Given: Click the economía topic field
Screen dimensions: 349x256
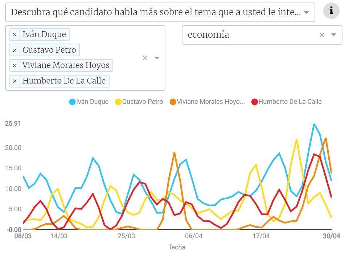Looking at the screenshot, I should click(x=250, y=35).
